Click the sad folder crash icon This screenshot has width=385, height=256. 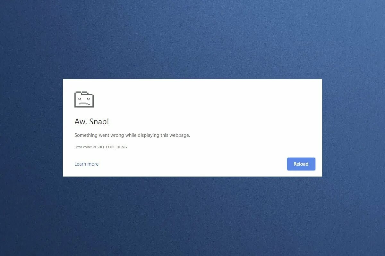click(84, 99)
